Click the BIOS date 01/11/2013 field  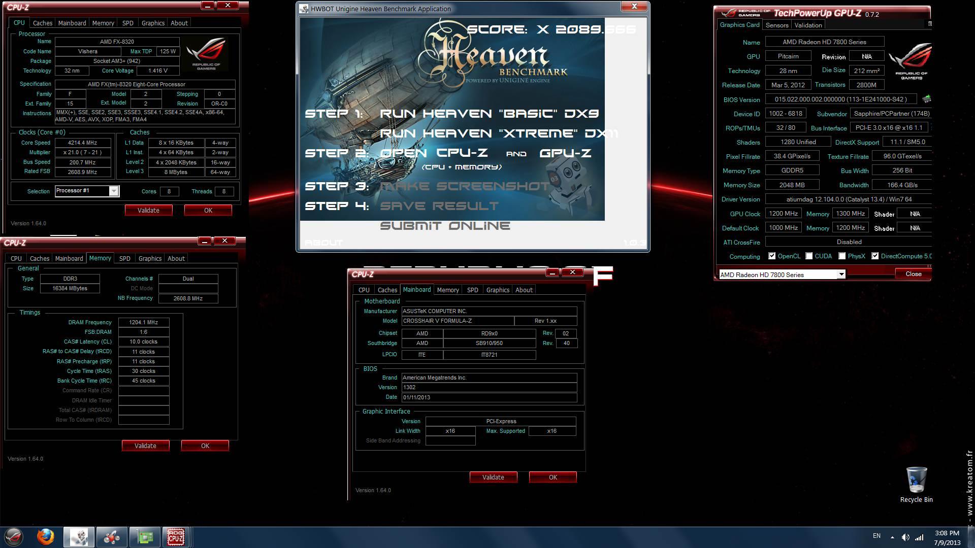pyautogui.click(x=489, y=397)
